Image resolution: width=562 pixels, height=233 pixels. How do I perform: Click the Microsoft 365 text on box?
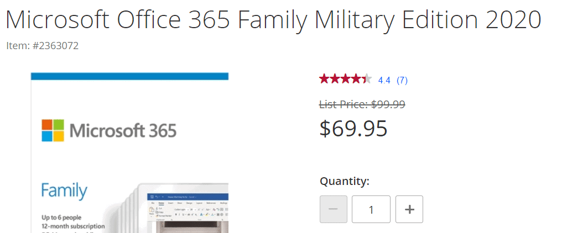(x=123, y=131)
